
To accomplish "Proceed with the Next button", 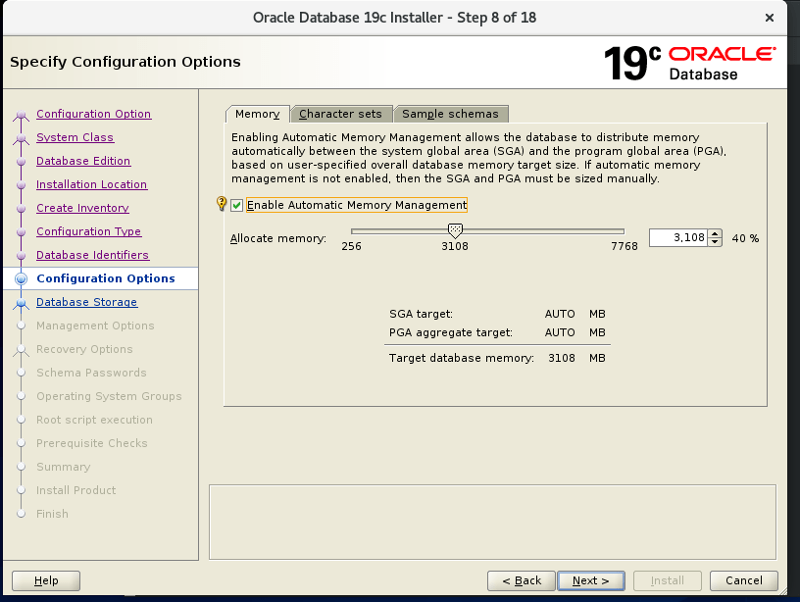I will click(591, 580).
